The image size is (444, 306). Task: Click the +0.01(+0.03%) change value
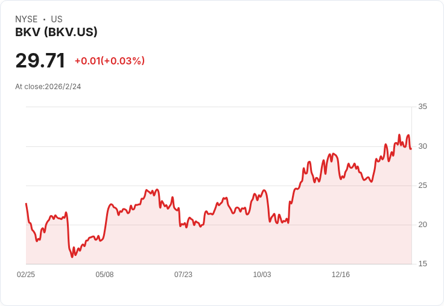coord(110,61)
